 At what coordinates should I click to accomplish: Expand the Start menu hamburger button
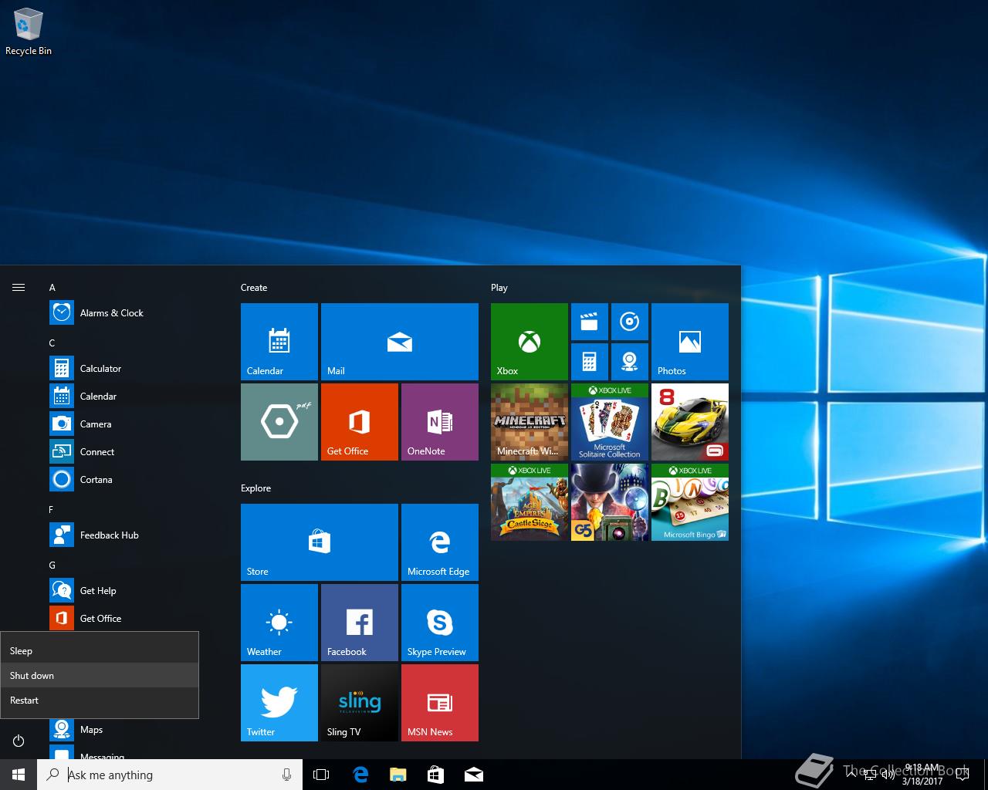pos(19,288)
